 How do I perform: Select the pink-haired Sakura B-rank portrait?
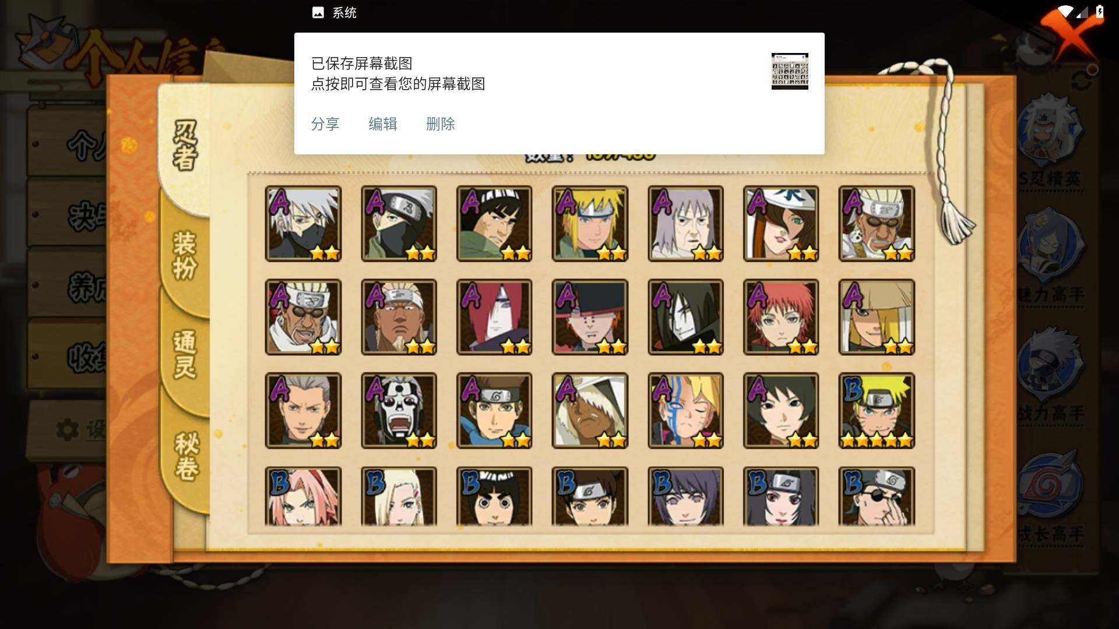pyautogui.click(x=303, y=496)
